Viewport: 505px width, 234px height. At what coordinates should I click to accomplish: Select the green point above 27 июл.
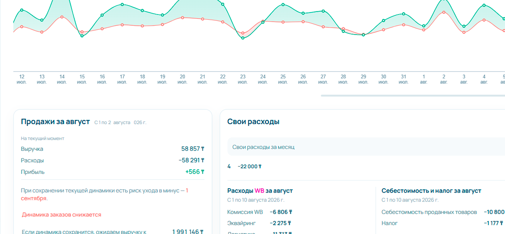[323, 11]
